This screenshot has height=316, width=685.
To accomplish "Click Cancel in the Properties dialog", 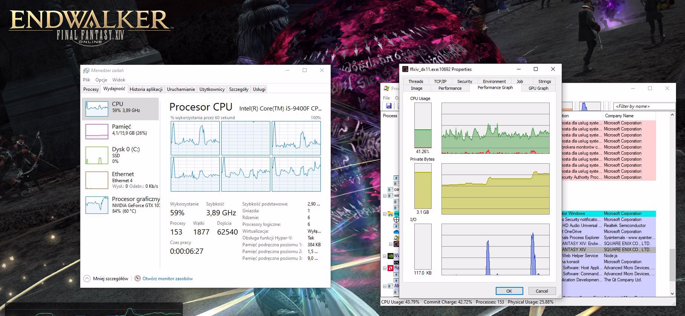I will (x=541, y=291).
